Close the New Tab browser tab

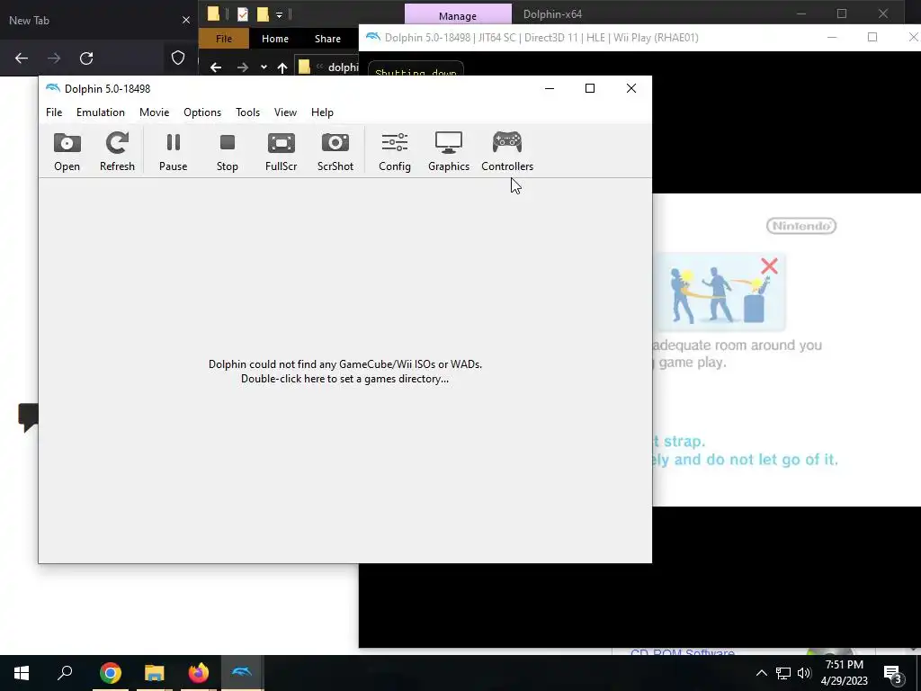click(x=186, y=20)
